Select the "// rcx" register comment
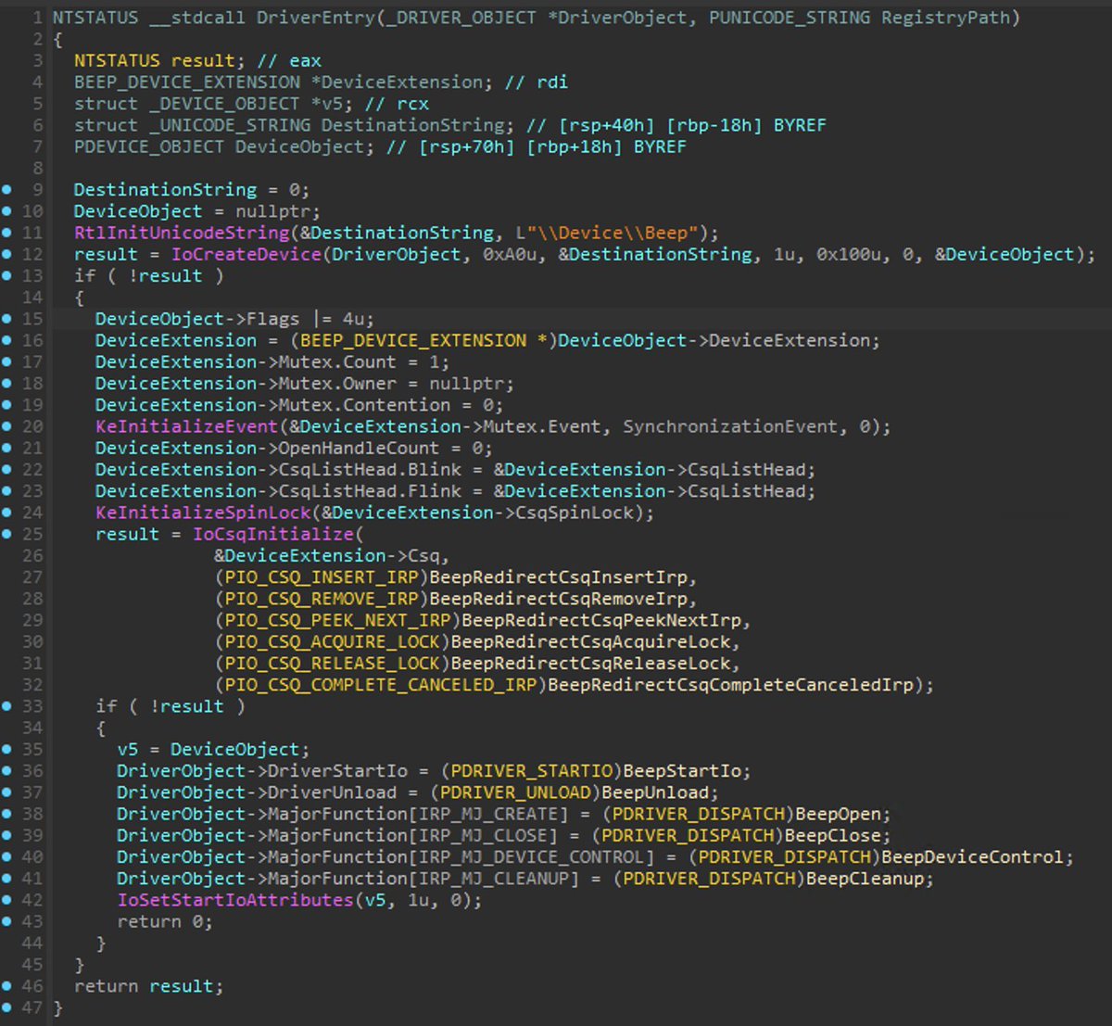Screen dimensions: 1112x1026 pos(397,103)
